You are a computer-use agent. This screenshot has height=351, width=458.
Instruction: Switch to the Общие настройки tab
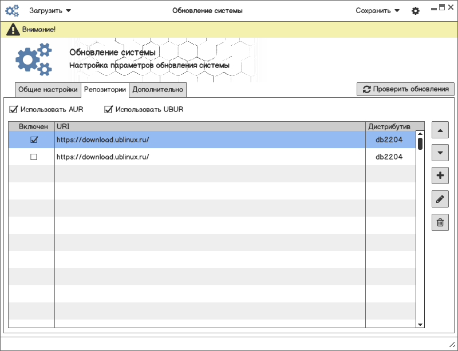[48, 90]
